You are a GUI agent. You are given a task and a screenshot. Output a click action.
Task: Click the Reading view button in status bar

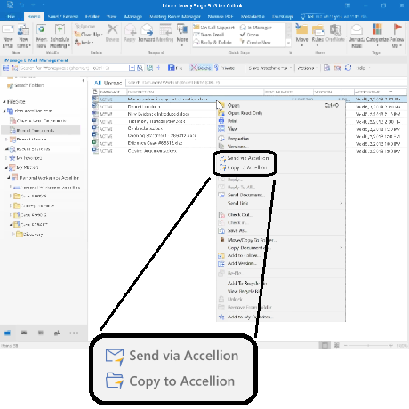pyautogui.click(x=337, y=345)
